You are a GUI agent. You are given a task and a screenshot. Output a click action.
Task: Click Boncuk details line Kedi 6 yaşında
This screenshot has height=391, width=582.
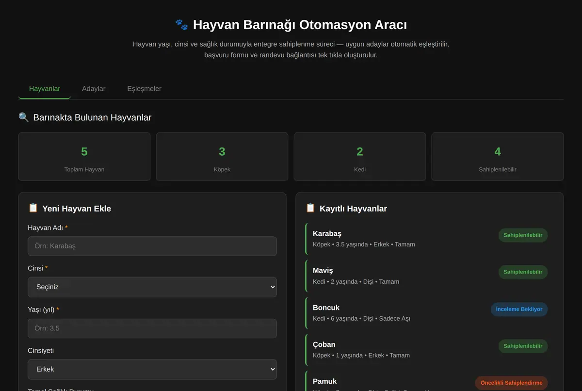tap(361, 319)
